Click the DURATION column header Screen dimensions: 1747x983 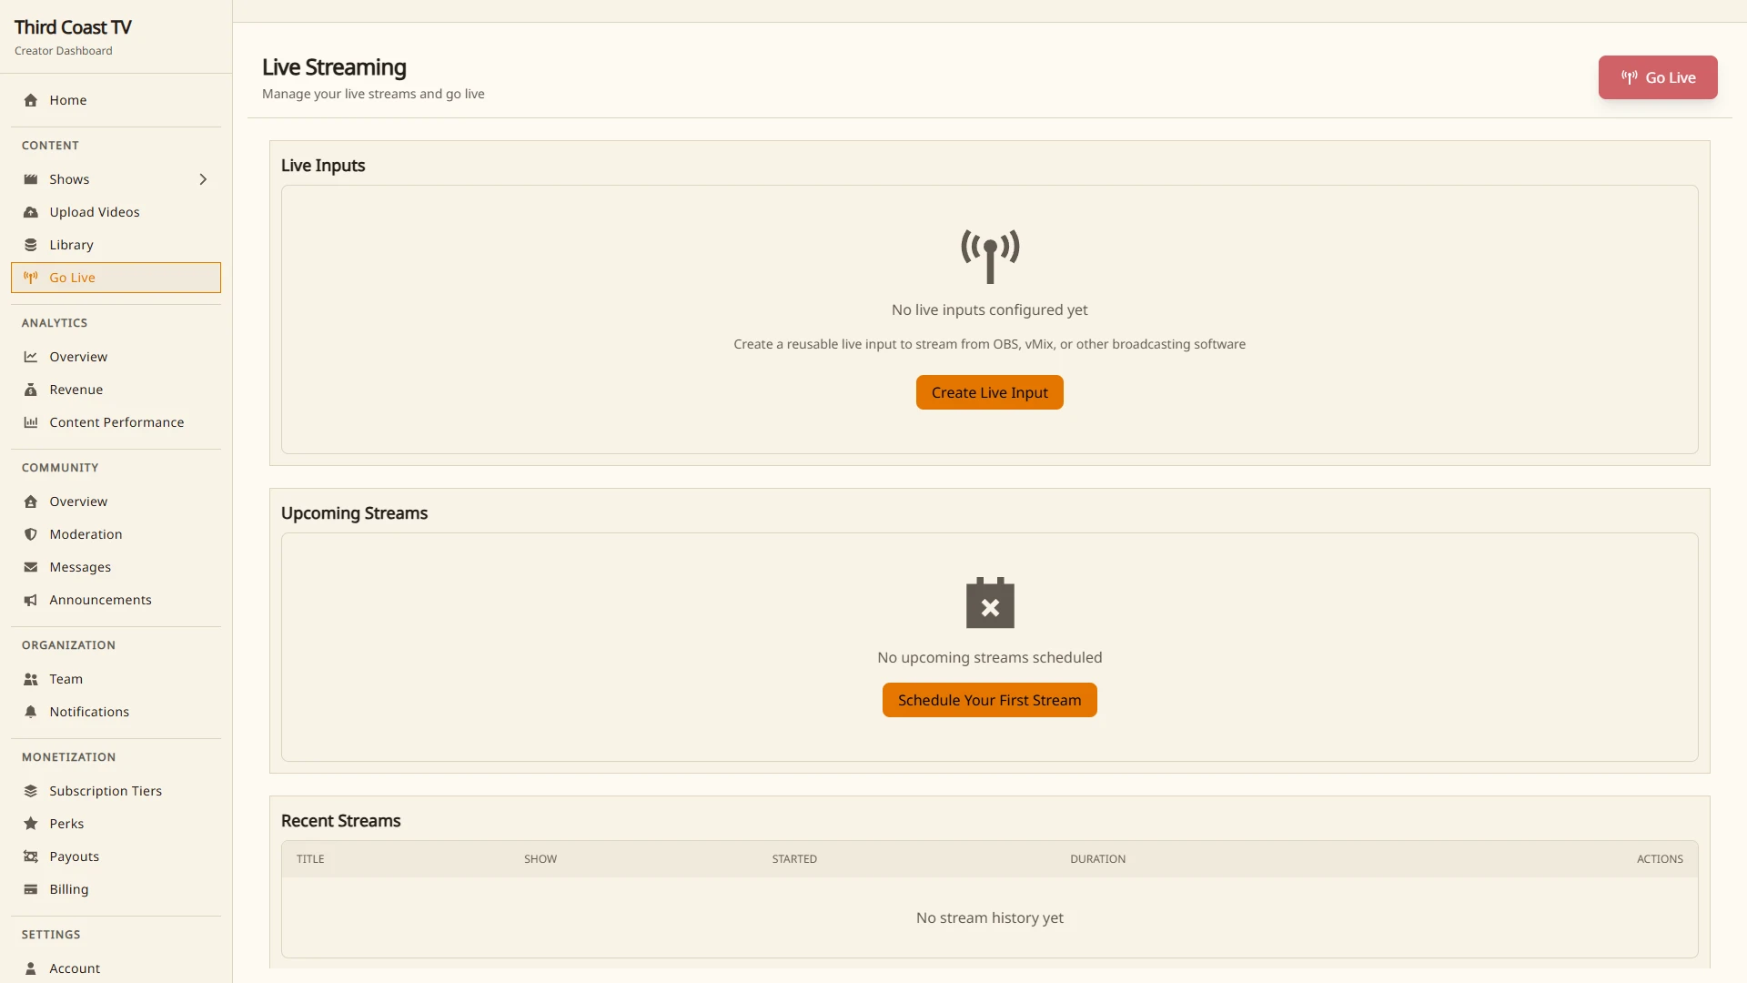pos(1097,859)
